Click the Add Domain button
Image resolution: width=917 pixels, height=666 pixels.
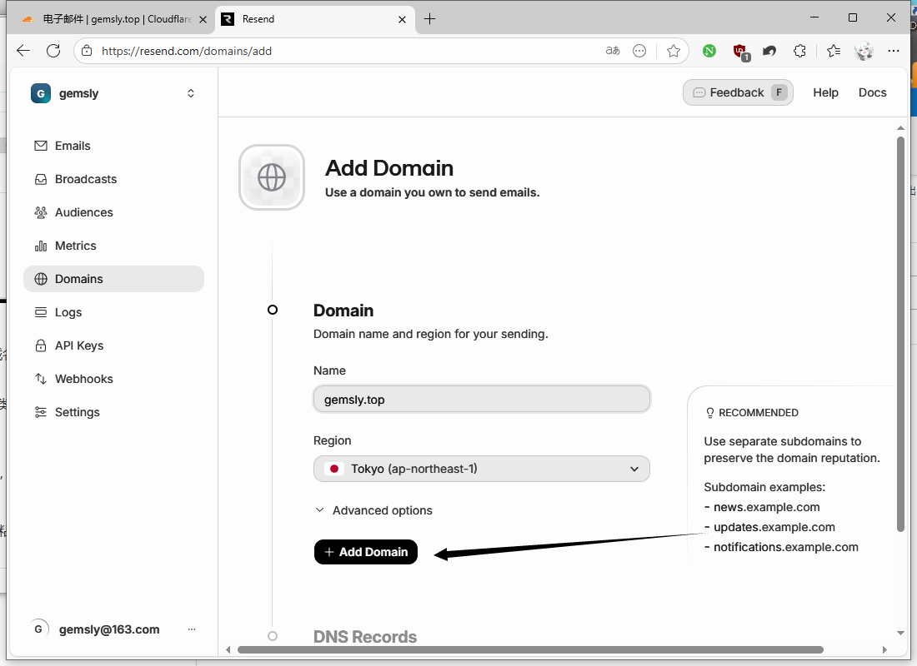365,552
